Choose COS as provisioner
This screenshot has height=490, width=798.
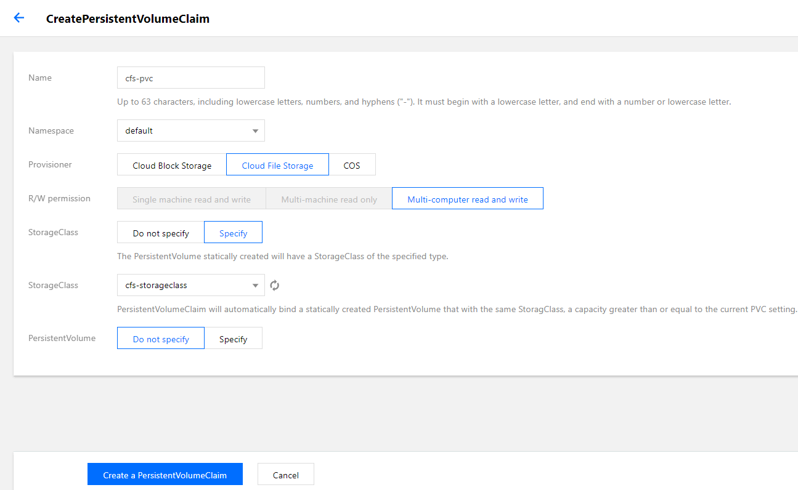(352, 165)
